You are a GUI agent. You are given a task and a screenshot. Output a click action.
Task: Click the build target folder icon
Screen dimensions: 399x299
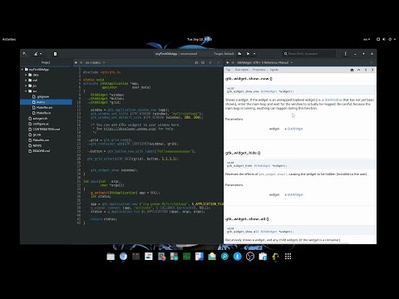(x=239, y=54)
